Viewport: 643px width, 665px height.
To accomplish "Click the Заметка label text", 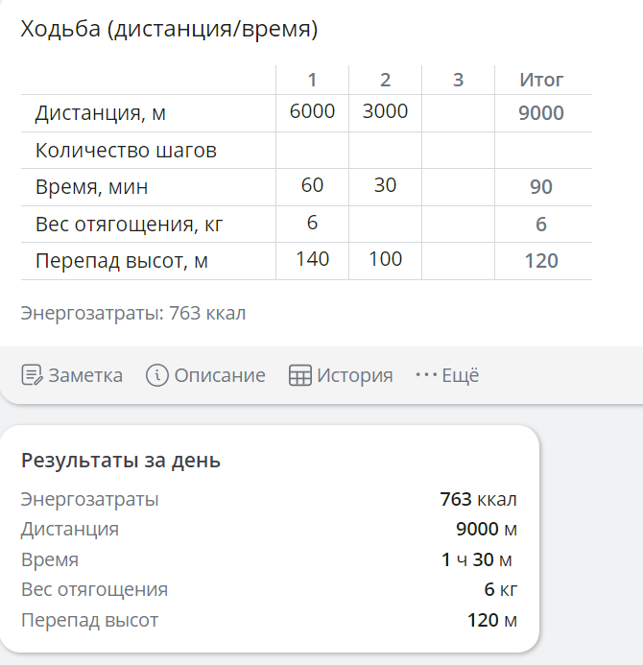I will point(85,375).
